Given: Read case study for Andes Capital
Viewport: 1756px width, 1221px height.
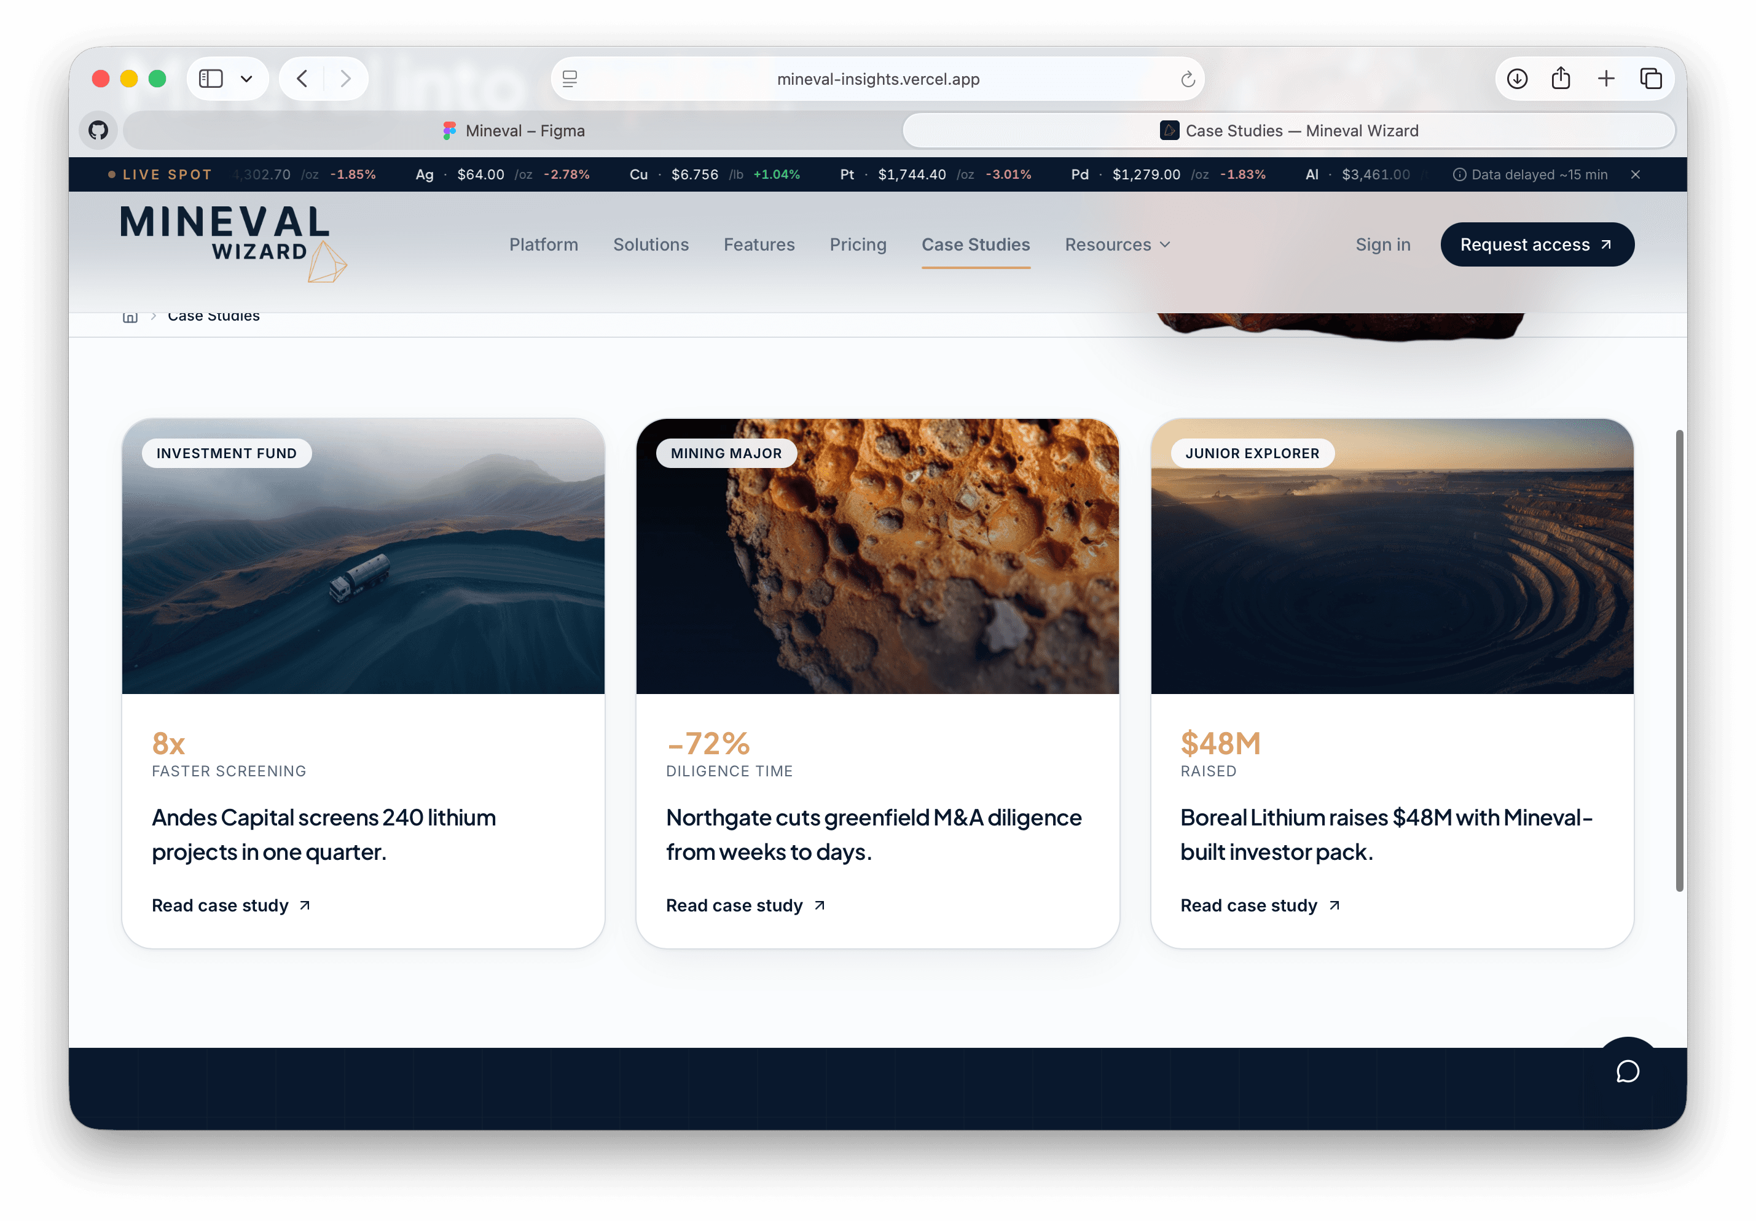Looking at the screenshot, I should tap(231, 905).
